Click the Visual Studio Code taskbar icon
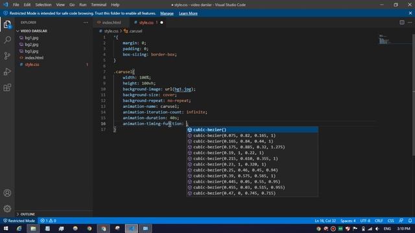Image resolution: width=415 pixels, height=233 pixels. point(132,228)
